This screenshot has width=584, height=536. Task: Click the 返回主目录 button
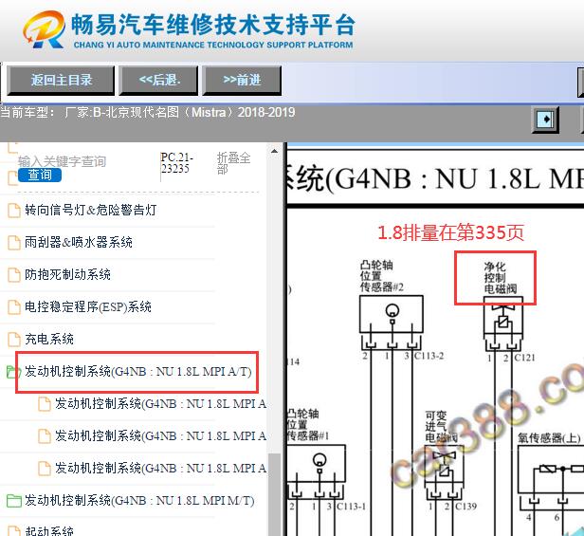[61, 80]
